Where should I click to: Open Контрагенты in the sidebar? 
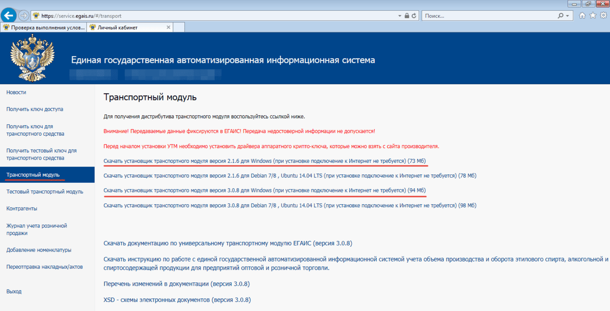(22, 209)
